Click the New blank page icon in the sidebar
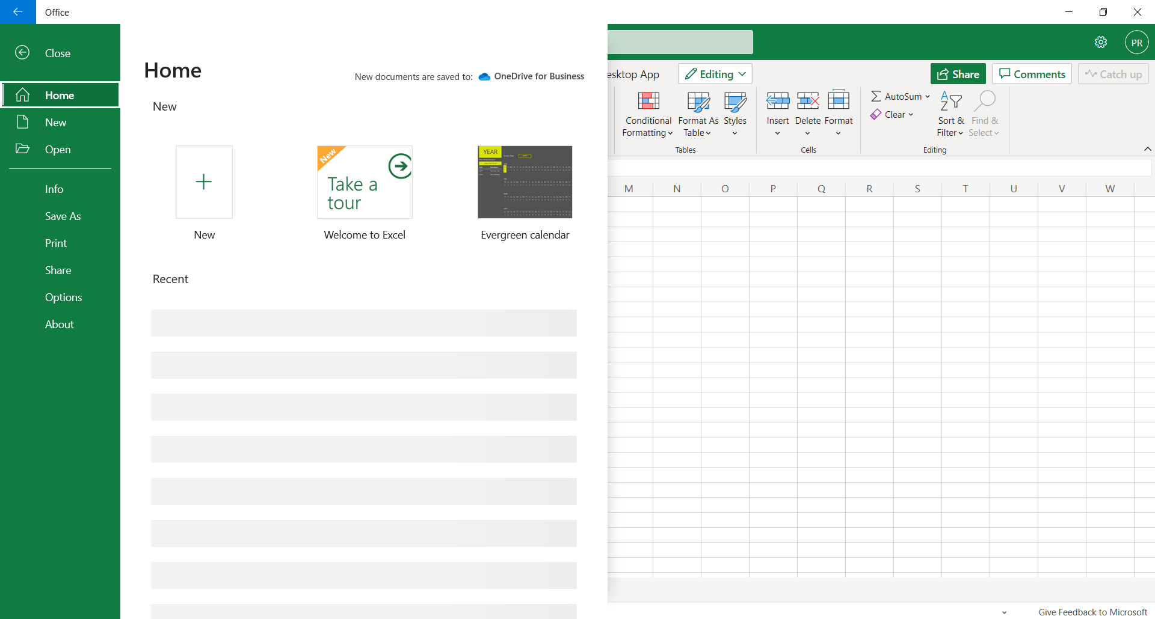The image size is (1155, 619). pos(22,122)
